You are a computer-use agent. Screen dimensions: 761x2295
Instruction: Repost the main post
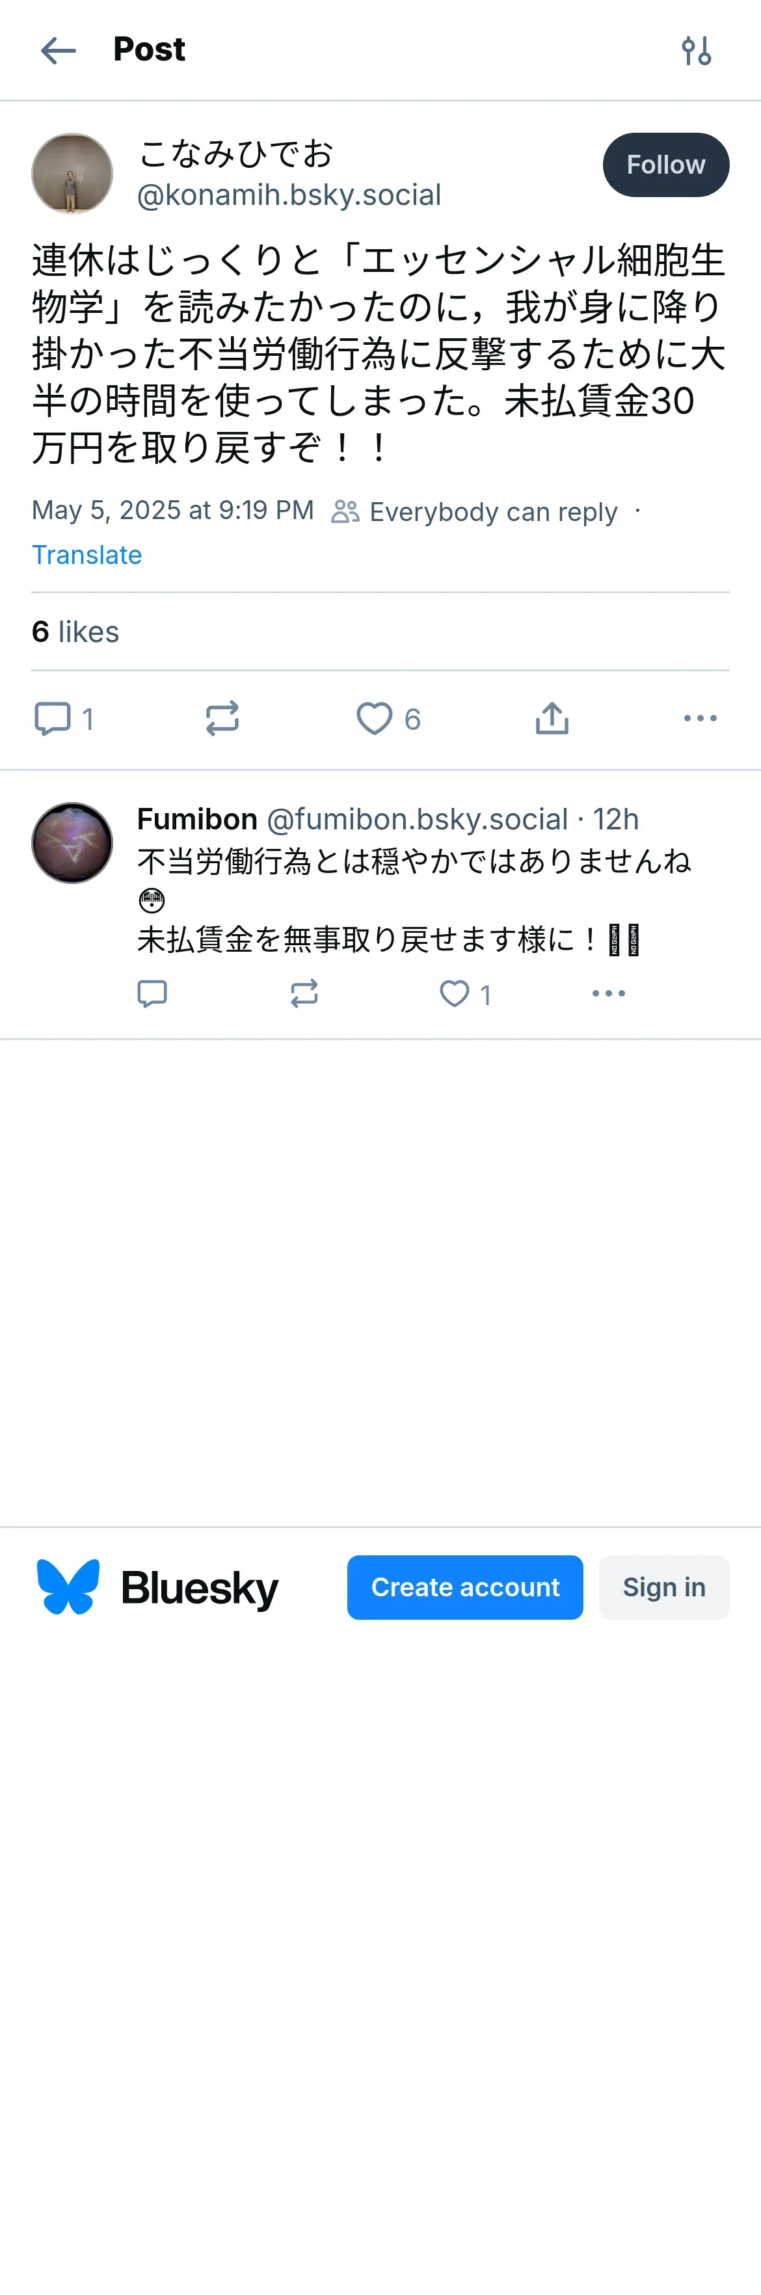[222, 718]
